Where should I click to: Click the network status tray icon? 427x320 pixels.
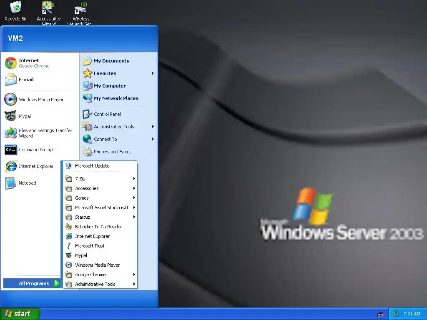click(396, 314)
